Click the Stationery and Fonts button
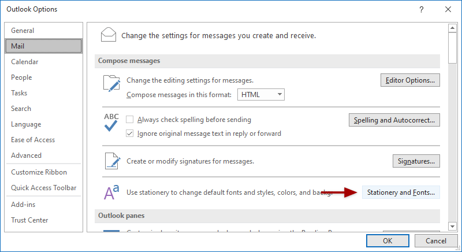This screenshot has height=252, width=462. pos(401,192)
